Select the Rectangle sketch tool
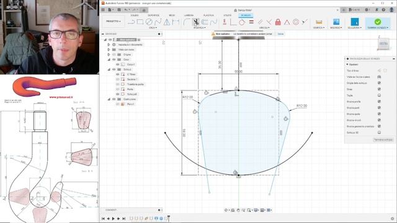Viewport: 397px width, 223px height. click(140, 22)
